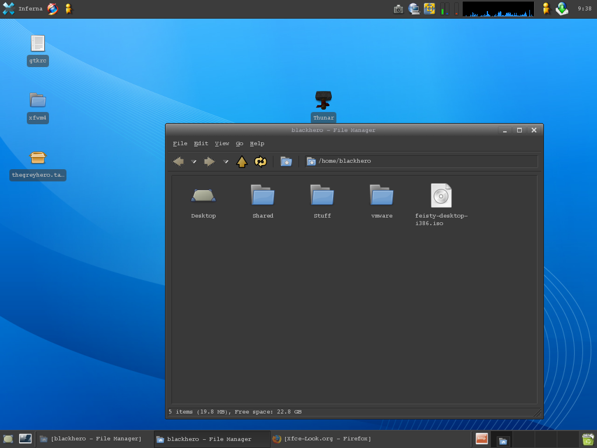Open the Edit menu
The image size is (597, 448).
coord(201,143)
